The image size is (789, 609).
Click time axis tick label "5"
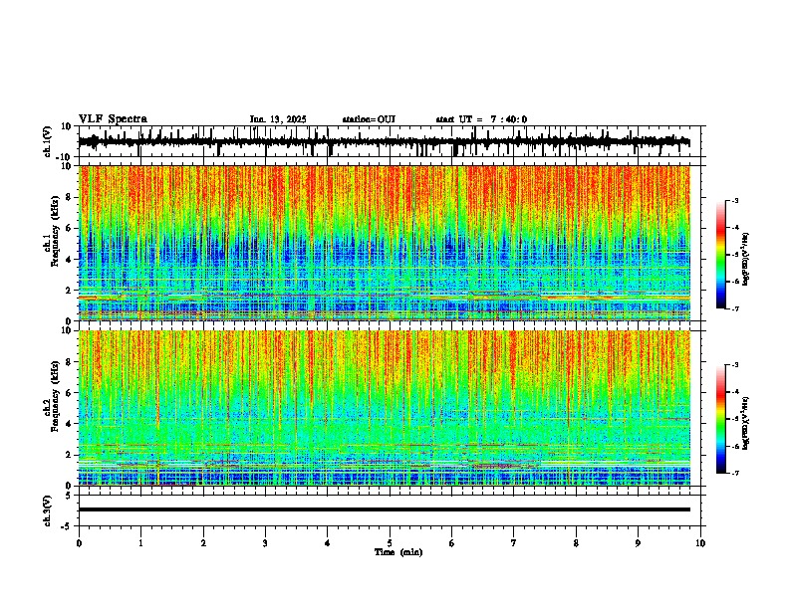[390, 543]
